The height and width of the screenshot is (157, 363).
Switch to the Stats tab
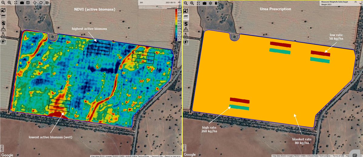coord(160,8)
